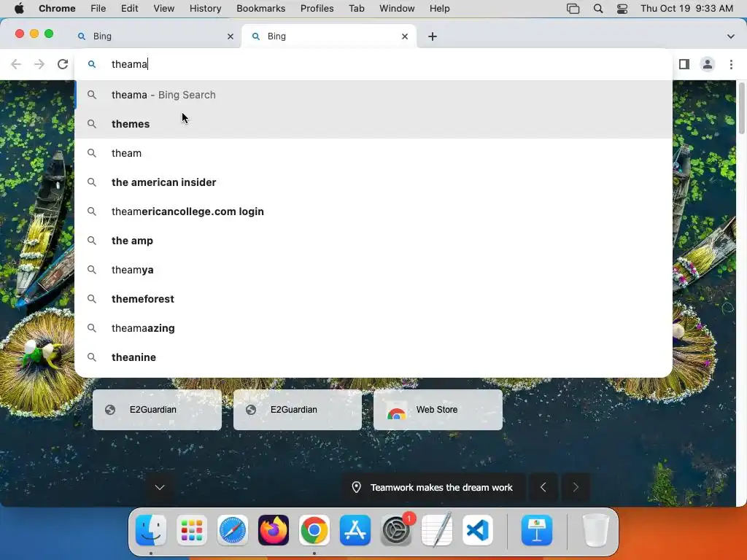The image size is (747, 560).
Task: Select the second Bing tab
Action: [x=329, y=36]
